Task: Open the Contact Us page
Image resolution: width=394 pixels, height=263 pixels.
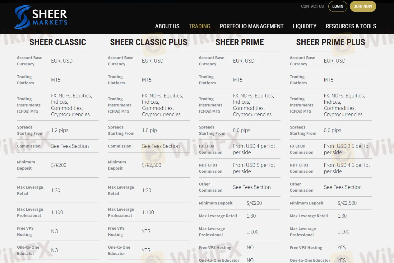Action: click(x=312, y=6)
